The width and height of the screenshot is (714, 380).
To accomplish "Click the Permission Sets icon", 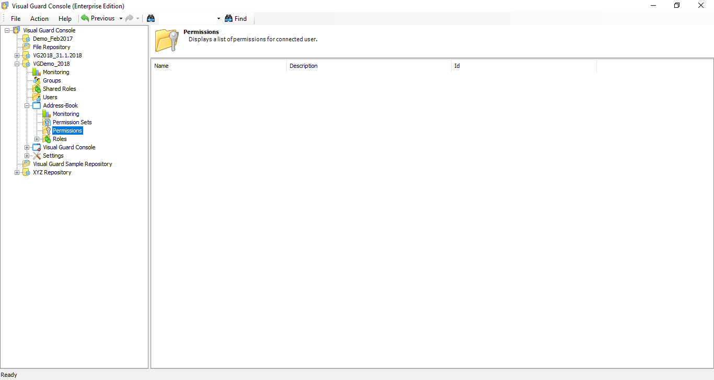I will (x=47, y=122).
